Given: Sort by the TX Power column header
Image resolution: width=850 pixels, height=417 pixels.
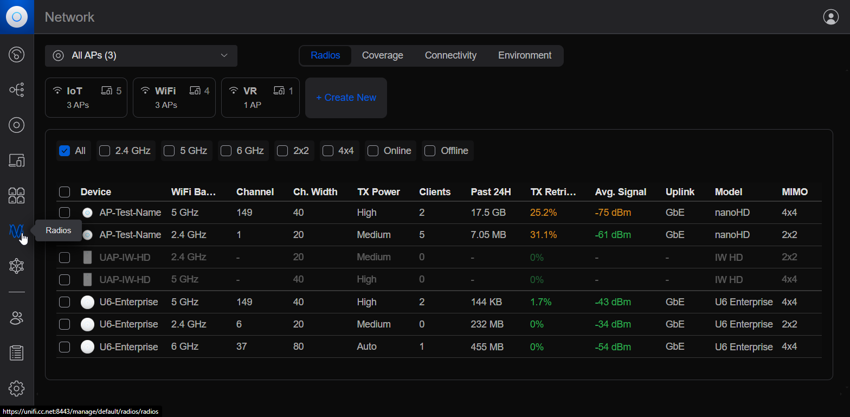Looking at the screenshot, I should pos(379,192).
